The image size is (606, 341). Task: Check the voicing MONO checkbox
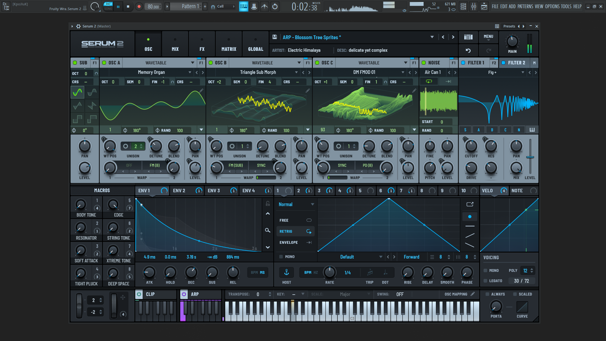(x=485, y=271)
